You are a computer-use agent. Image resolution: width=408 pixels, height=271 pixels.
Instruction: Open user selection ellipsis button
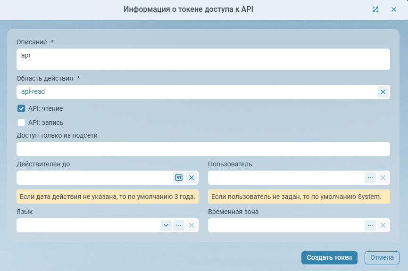370,178
